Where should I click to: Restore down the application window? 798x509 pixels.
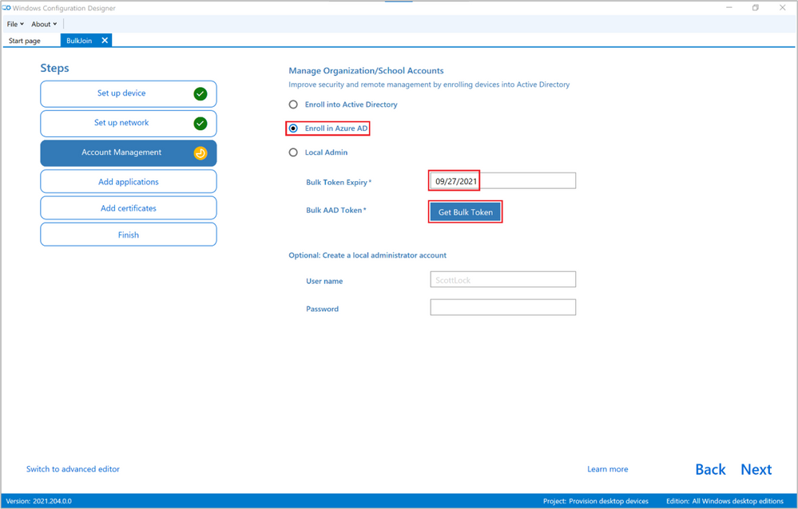click(755, 8)
